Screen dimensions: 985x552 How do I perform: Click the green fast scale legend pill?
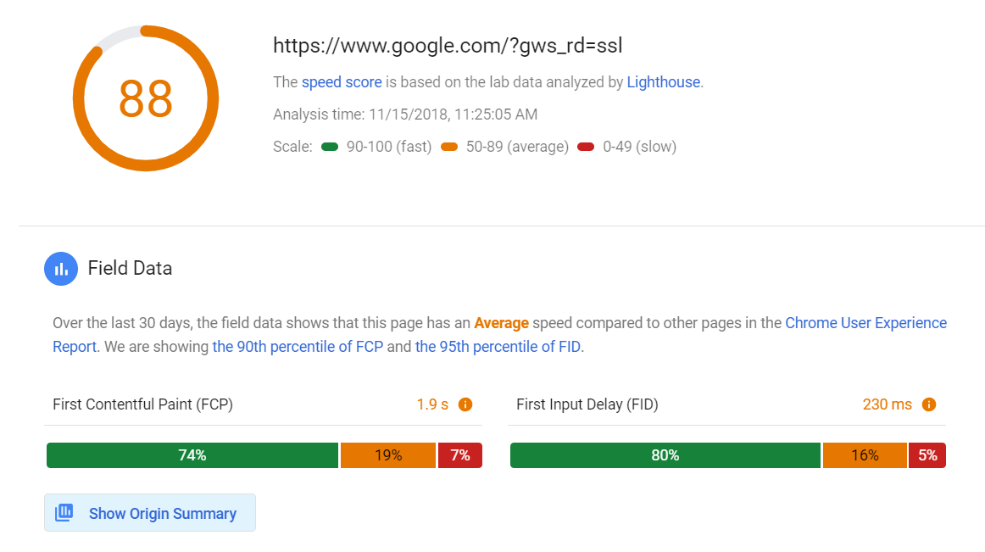[330, 147]
